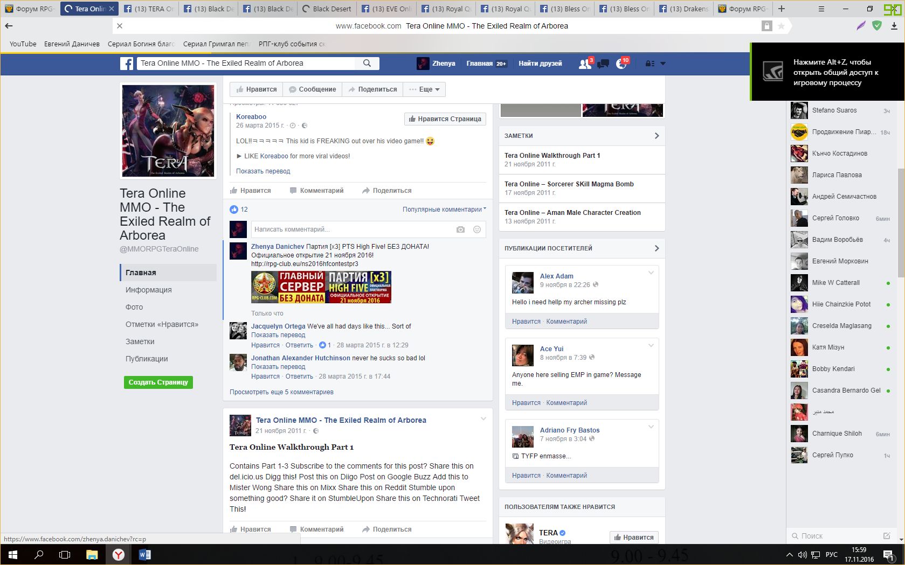The height and width of the screenshot is (565, 905).
Task: Open Task View on taskbar
Action: pos(65,554)
